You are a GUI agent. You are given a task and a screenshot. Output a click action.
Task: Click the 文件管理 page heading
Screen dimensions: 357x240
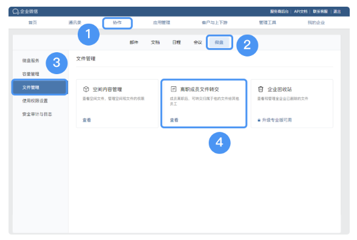pos(86,59)
